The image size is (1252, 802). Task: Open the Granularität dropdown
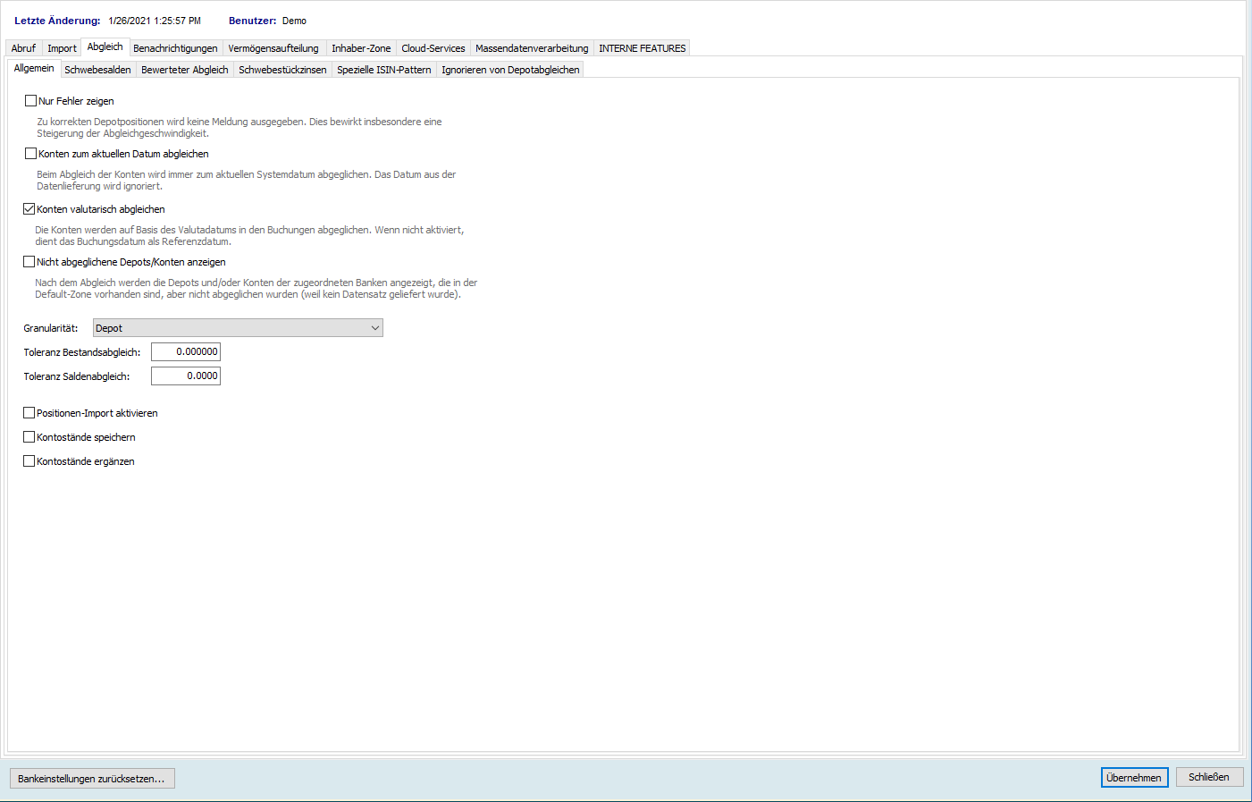click(x=238, y=328)
